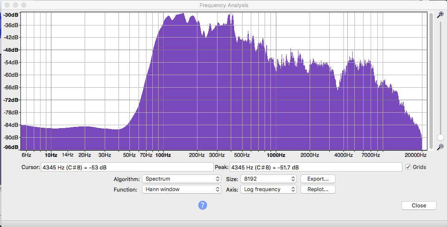This screenshot has width=447, height=227.
Task: Toggle the Grids checkbox
Action: coord(408,167)
